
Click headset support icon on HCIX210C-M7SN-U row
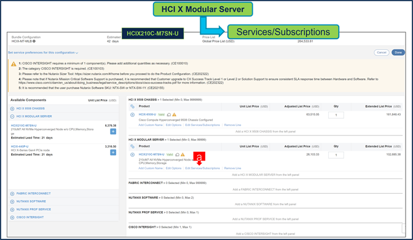[x=177, y=155]
